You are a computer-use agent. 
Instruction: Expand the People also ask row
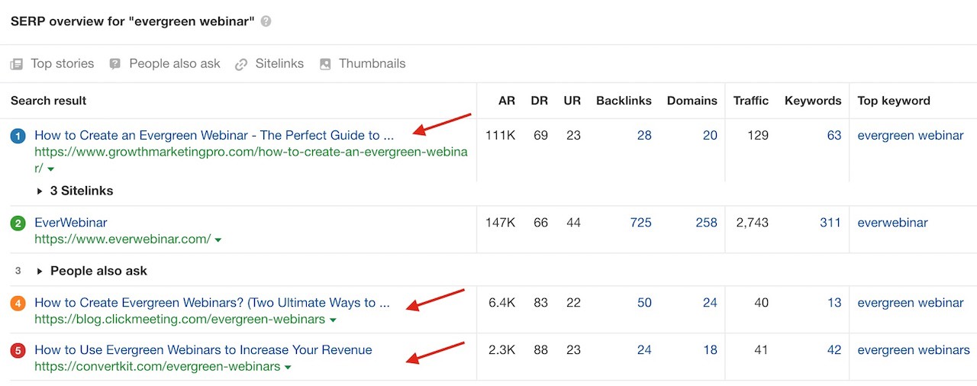tap(92, 271)
